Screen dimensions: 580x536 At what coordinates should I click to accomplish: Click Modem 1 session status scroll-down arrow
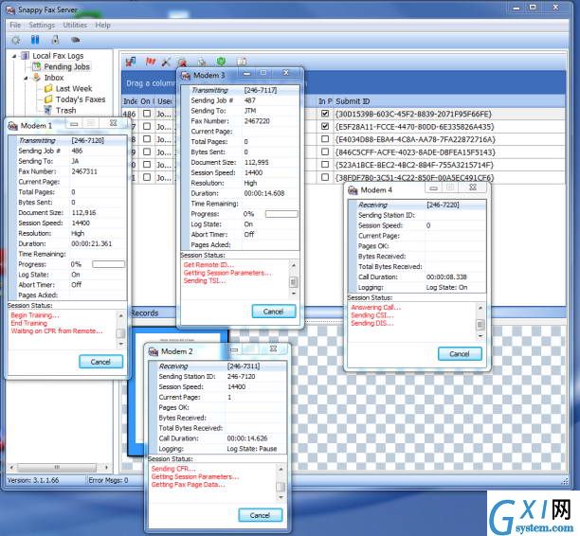pos(120,344)
